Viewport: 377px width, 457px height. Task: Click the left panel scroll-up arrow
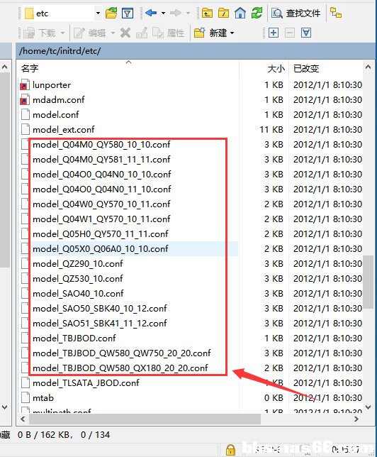coord(5,67)
